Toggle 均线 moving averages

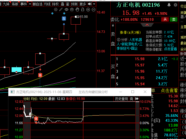(x=47, y=4)
